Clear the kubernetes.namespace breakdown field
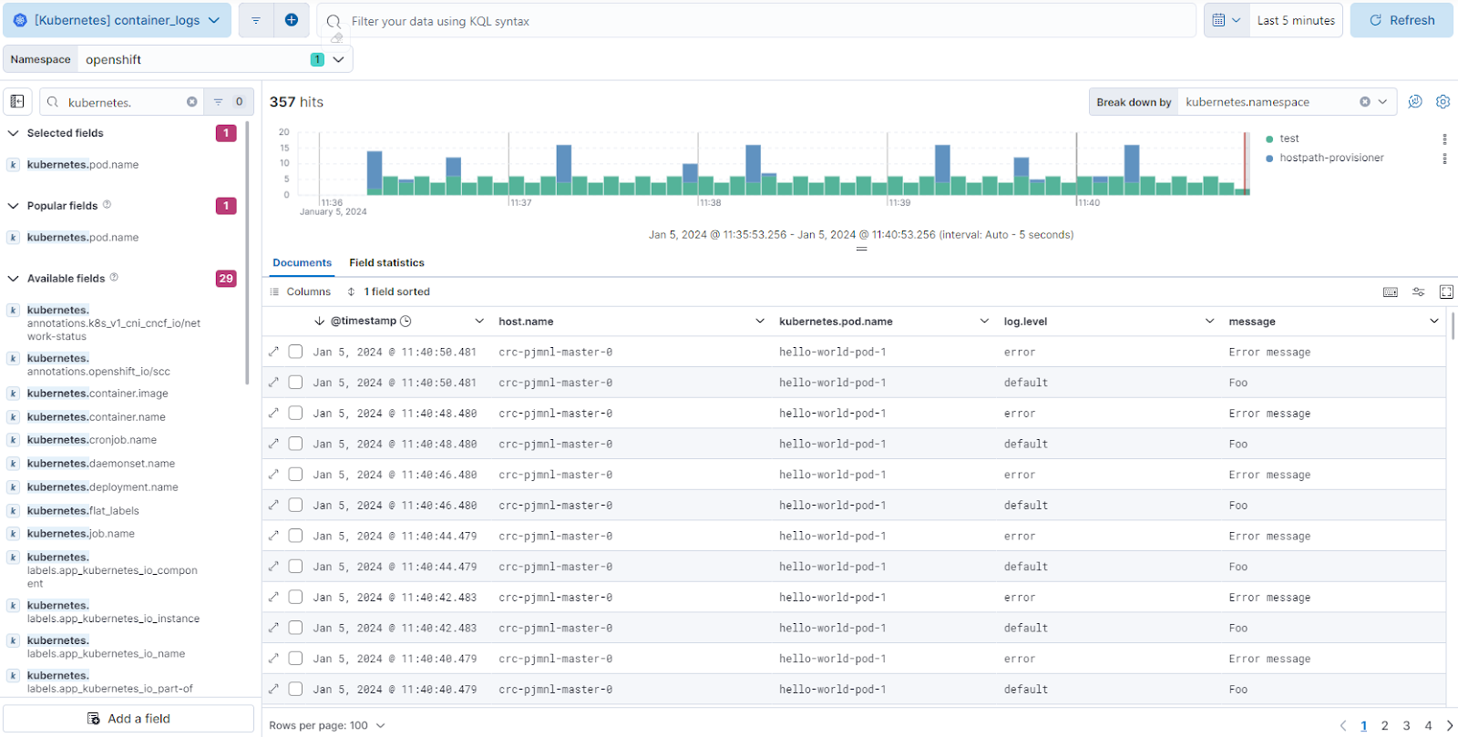 1364,102
